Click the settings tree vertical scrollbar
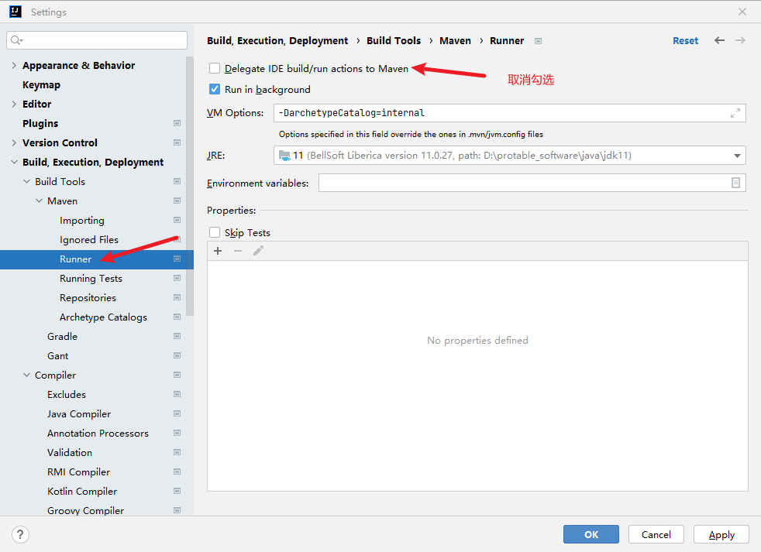This screenshot has width=761, height=552. click(190, 186)
